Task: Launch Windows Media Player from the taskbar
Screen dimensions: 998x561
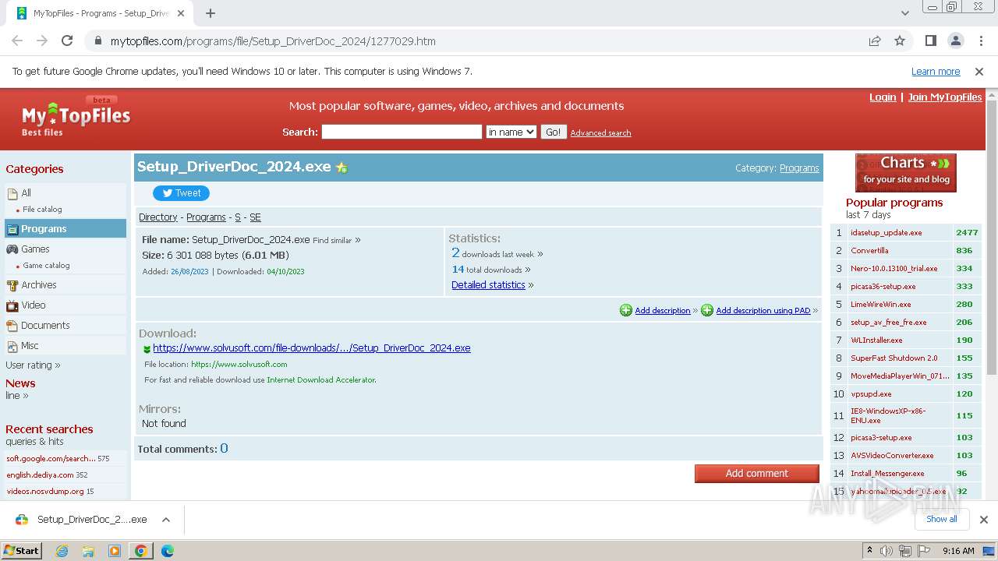Action: pos(115,551)
